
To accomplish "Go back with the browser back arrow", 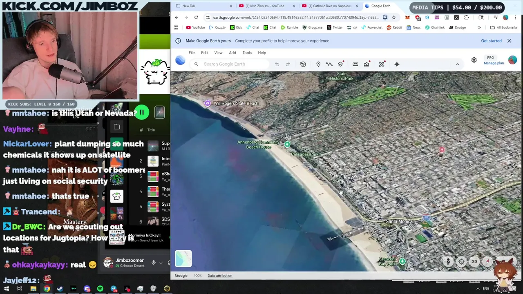I will [177, 18].
